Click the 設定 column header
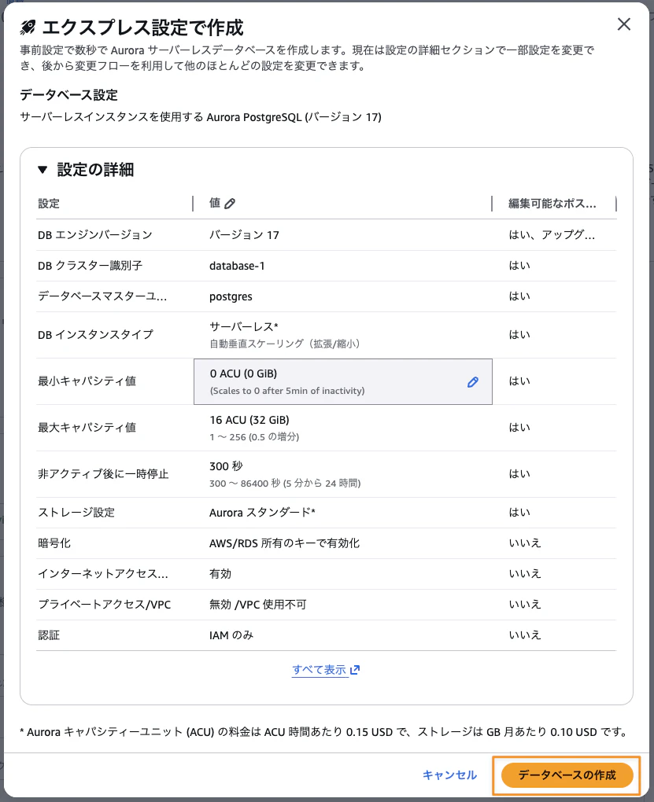The image size is (654, 802). pos(49,204)
